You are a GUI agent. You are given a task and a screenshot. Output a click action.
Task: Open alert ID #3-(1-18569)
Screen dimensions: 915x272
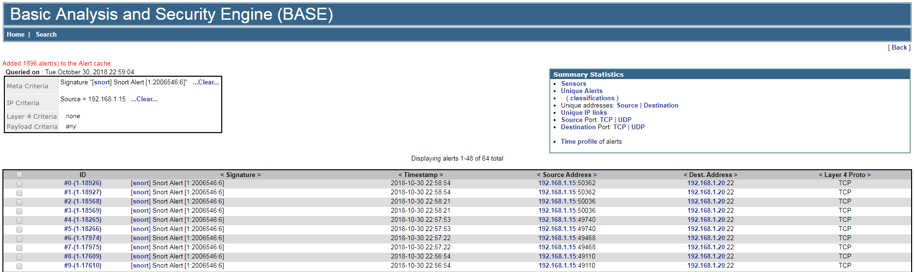tap(83, 211)
